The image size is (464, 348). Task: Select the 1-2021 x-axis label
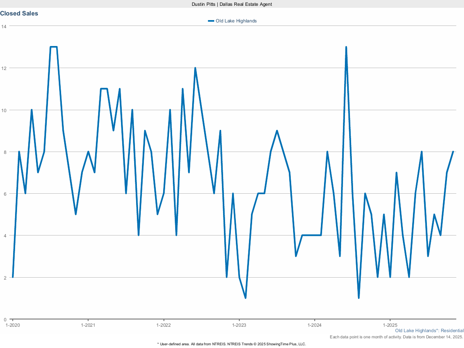click(x=88, y=325)
